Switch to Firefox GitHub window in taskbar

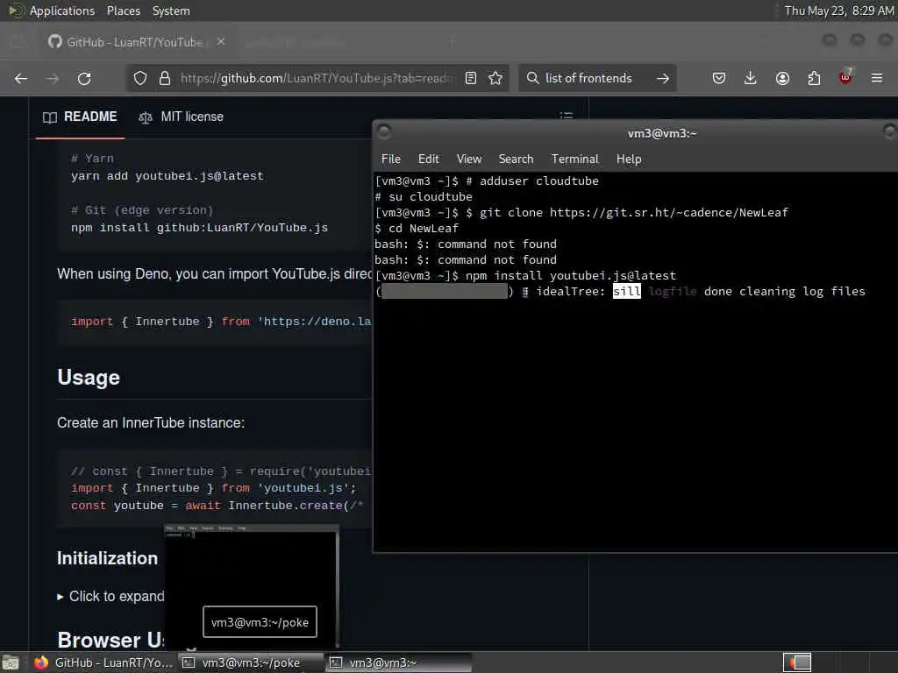(103, 662)
